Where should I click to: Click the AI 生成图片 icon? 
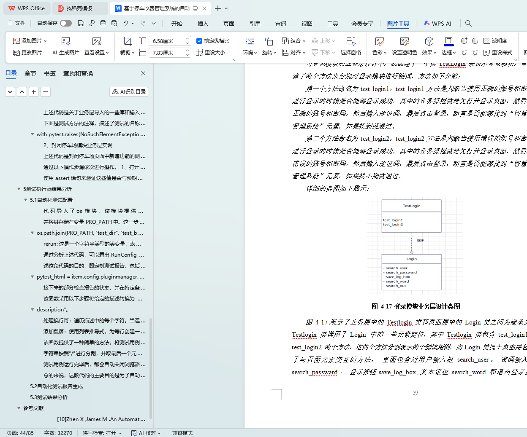point(65,41)
